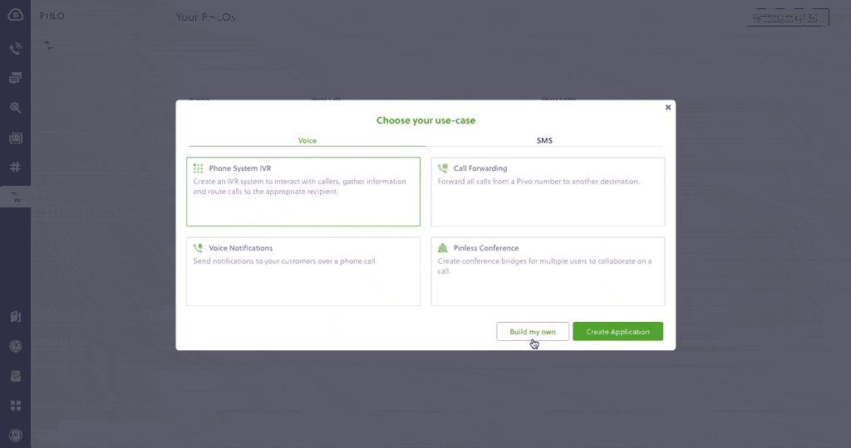Open the document icon in the lower sidebar

click(x=15, y=316)
